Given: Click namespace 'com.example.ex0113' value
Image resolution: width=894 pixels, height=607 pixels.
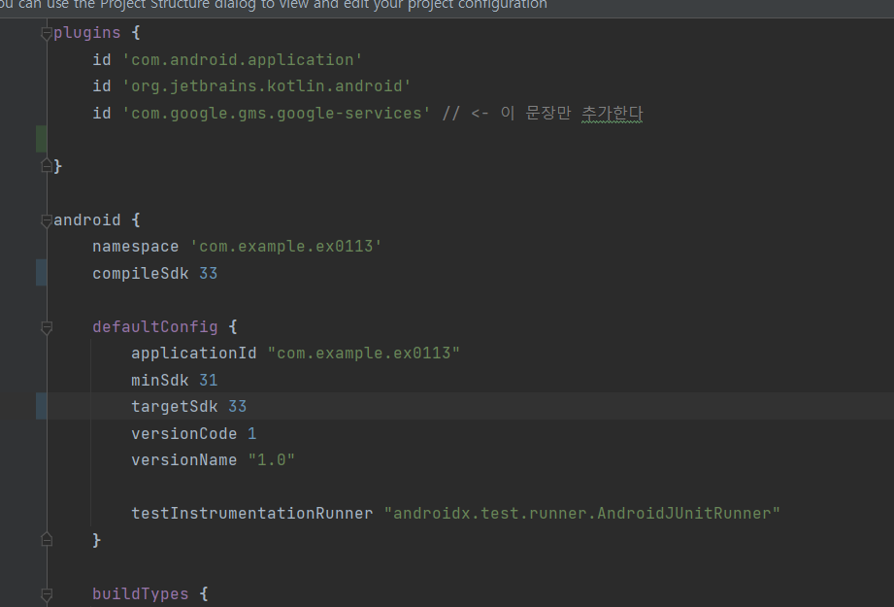Looking at the screenshot, I should [x=285, y=247].
